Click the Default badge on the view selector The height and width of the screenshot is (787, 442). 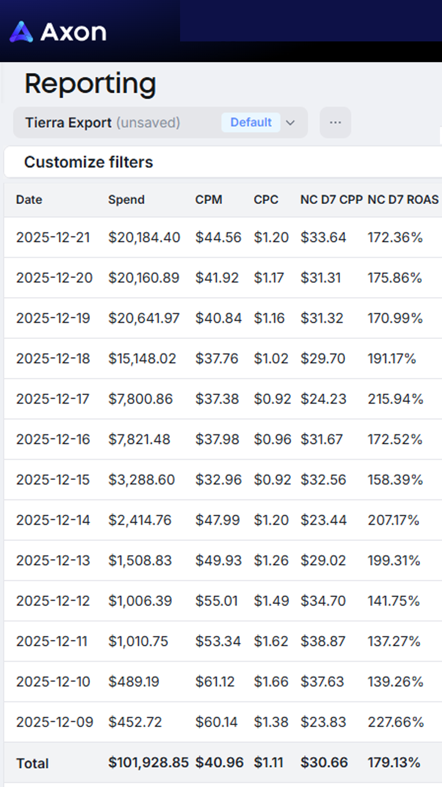pos(250,123)
